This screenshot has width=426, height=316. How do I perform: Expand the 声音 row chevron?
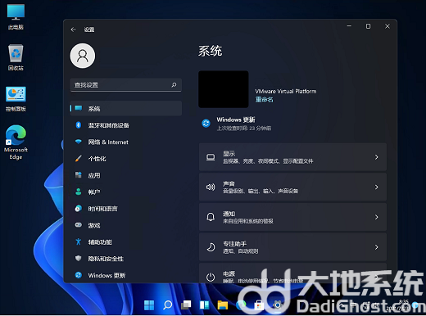pos(376,187)
